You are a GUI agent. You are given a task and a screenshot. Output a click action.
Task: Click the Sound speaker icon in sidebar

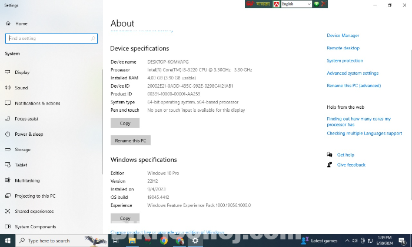8,88
